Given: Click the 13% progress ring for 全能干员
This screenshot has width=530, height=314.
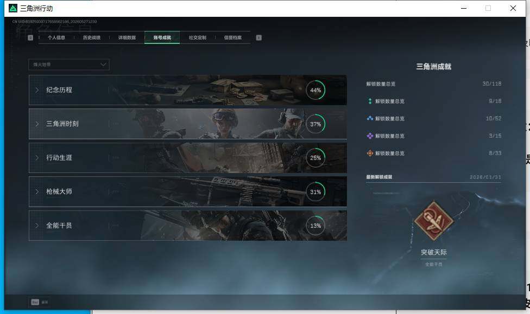Looking at the screenshot, I should click(316, 226).
